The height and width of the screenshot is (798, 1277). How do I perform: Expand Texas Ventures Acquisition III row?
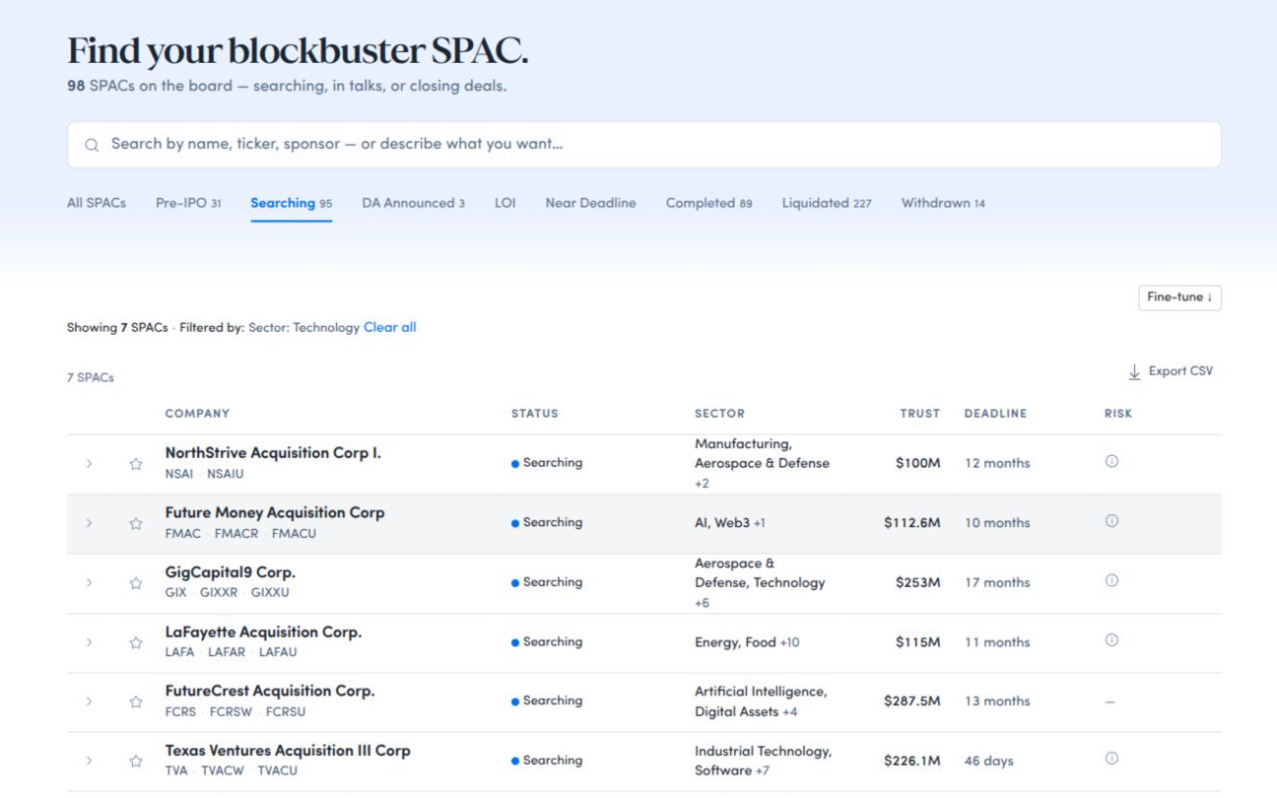(x=89, y=761)
